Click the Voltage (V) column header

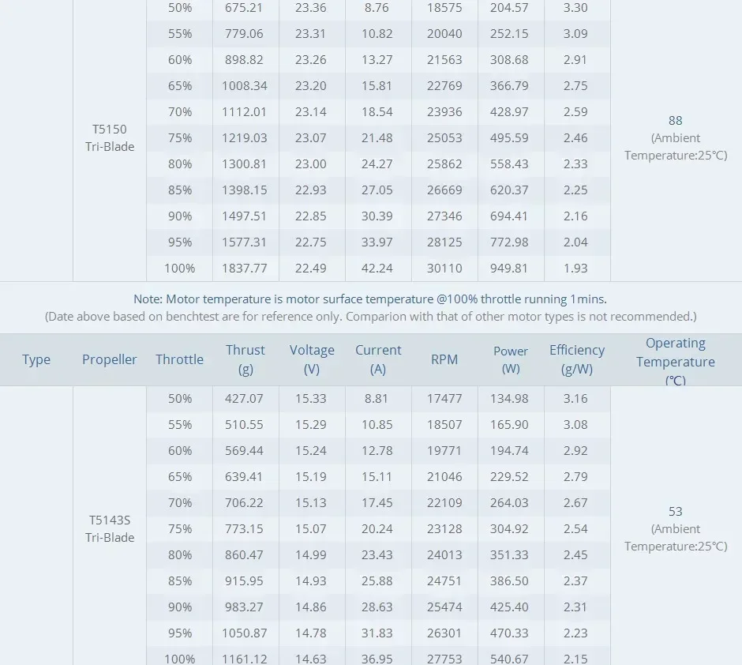[x=312, y=359]
